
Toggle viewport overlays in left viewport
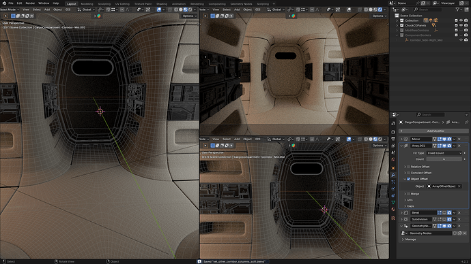click(x=159, y=10)
